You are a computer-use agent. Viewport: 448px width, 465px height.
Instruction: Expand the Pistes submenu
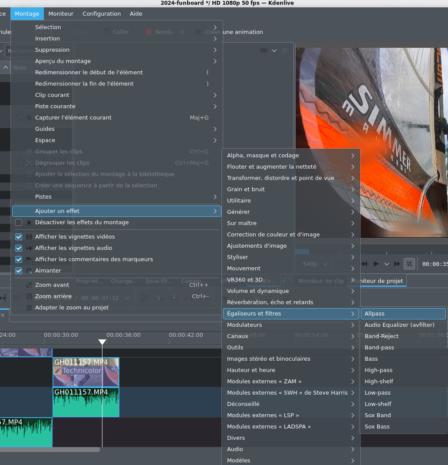pos(117,196)
